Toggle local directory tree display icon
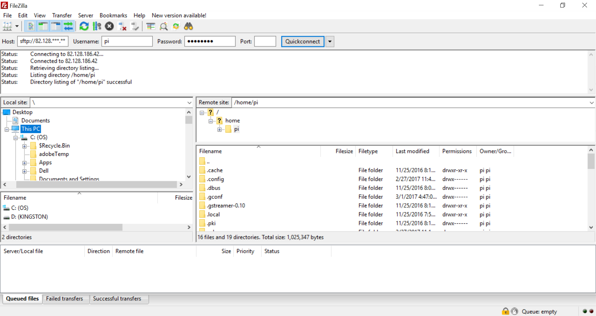The image size is (596, 316). (x=43, y=26)
